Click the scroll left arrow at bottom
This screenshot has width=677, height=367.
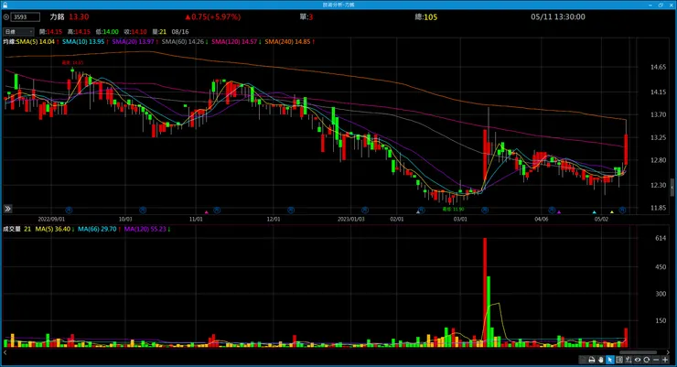tap(5, 352)
